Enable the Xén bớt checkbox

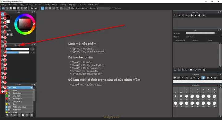pyautogui.click(x=191, y=41)
